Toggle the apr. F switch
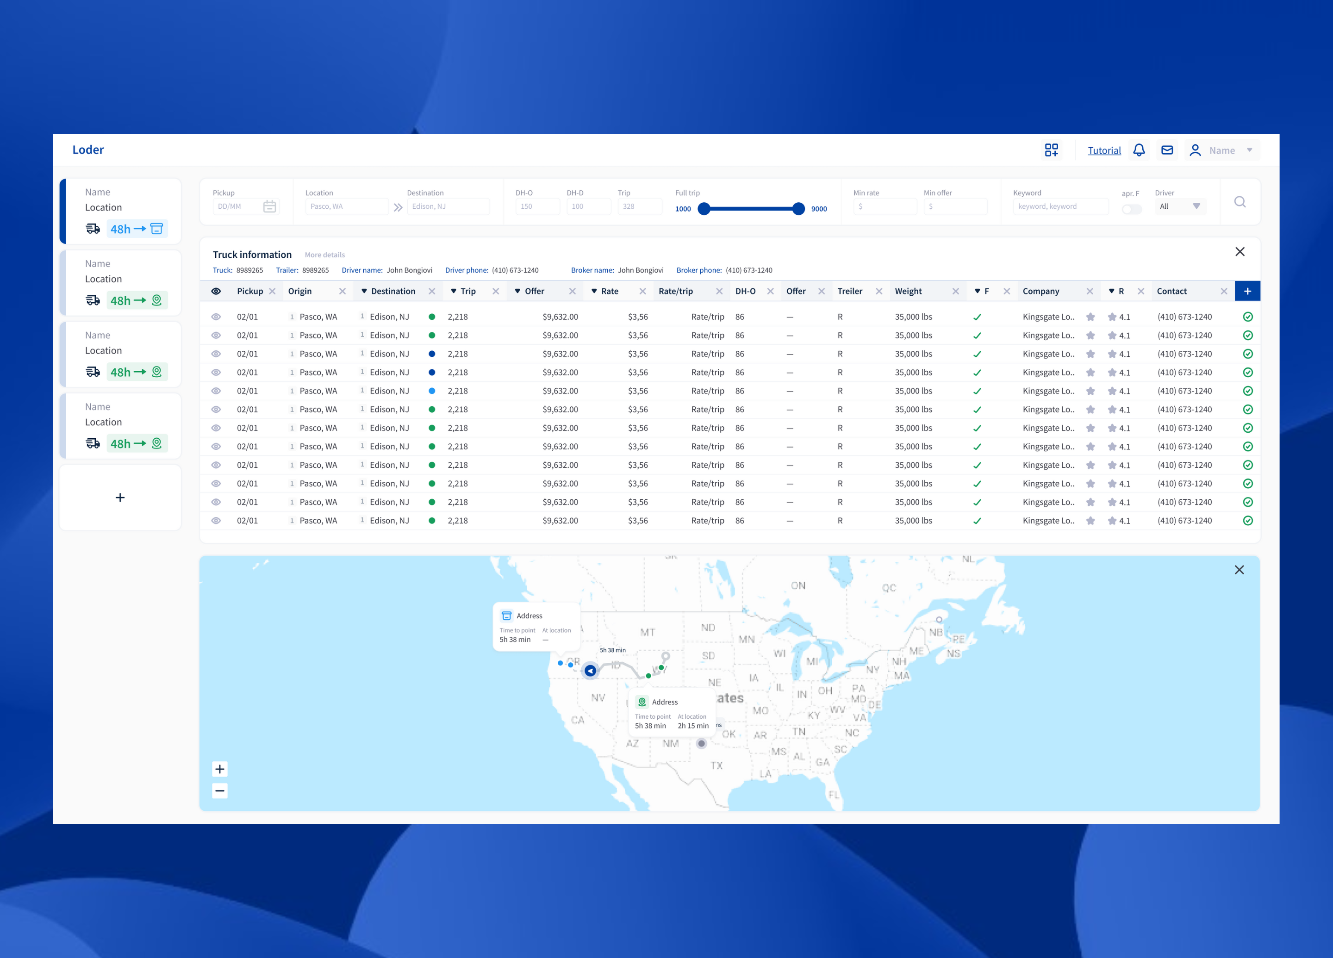 pos(1131,209)
